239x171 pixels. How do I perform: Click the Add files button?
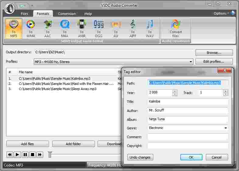[28, 144]
